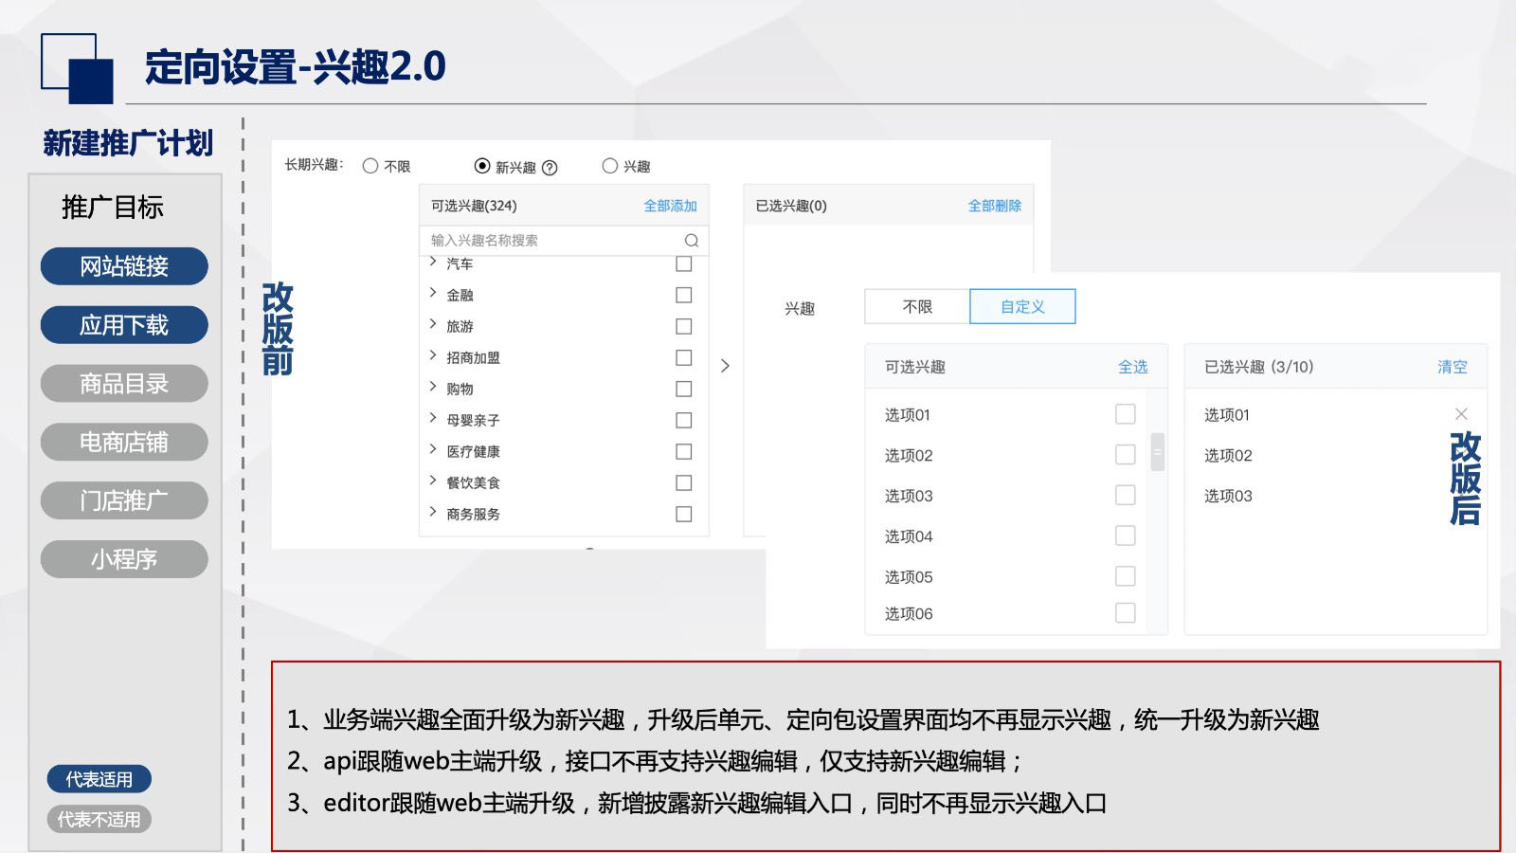Click 选项03 in the 已选兴趣 list
Image resolution: width=1516 pixels, height=853 pixels.
click(x=1228, y=496)
